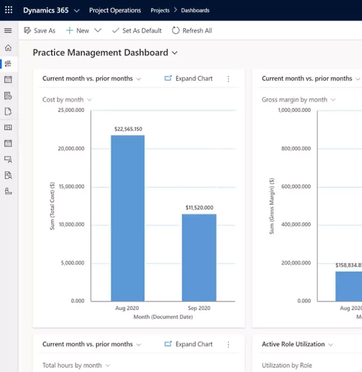362x372 pixels.
Task: Expand the Practice Management Dashboard selector
Action: click(175, 53)
